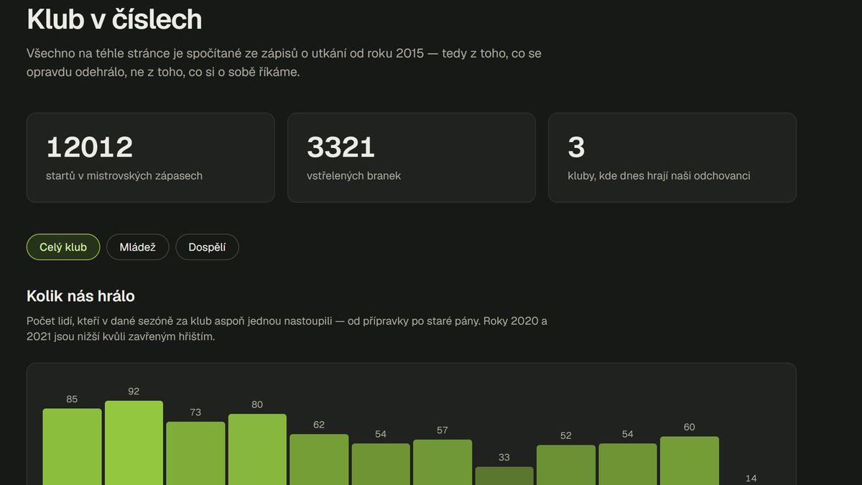Click the 12012 starts stat card
Viewport: 862px width, 485px height.
pos(150,157)
